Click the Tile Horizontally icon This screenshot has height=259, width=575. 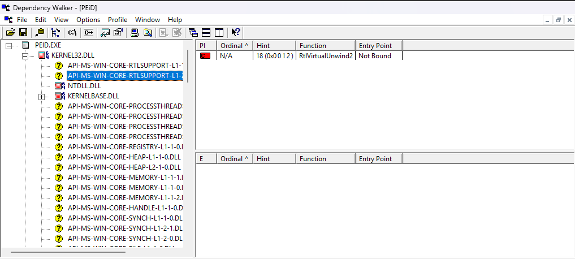206,33
